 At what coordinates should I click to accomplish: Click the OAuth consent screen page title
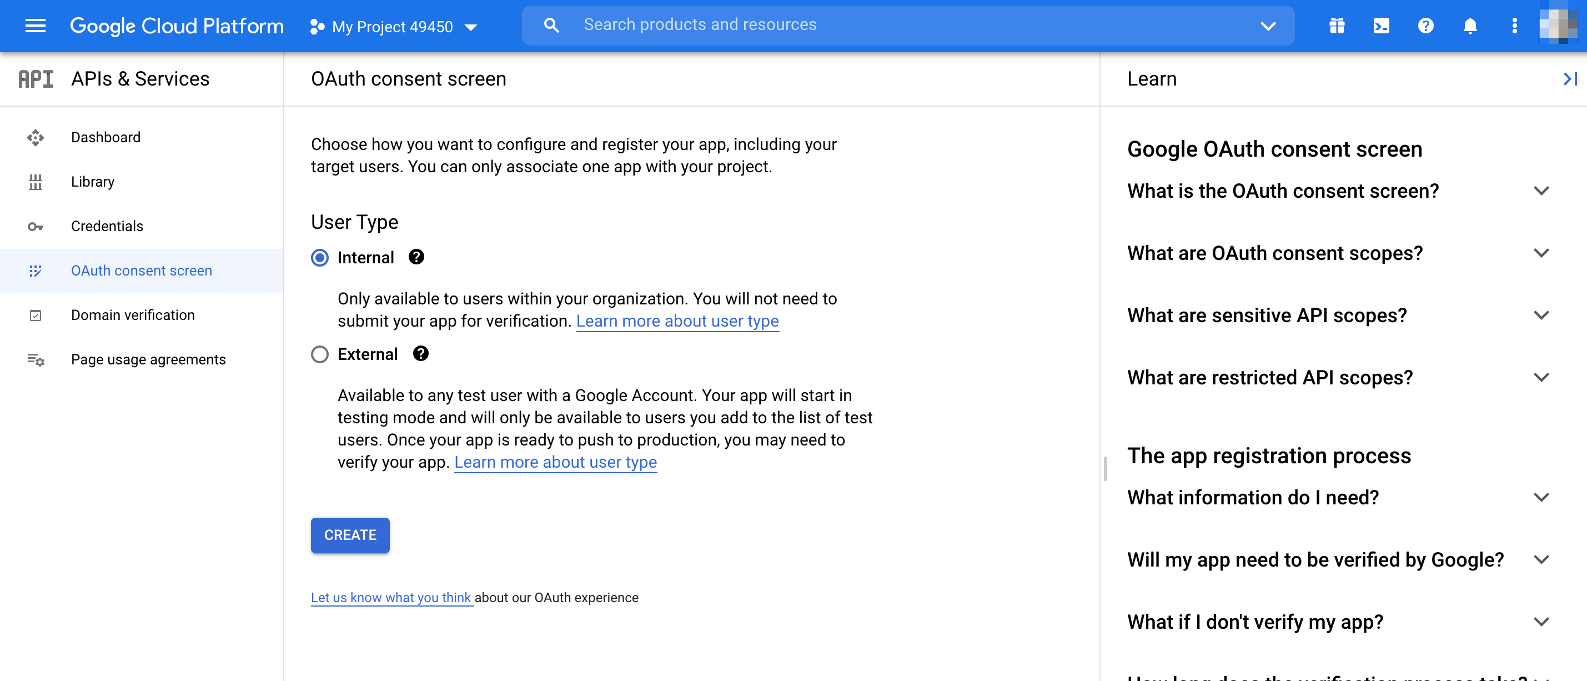(409, 79)
